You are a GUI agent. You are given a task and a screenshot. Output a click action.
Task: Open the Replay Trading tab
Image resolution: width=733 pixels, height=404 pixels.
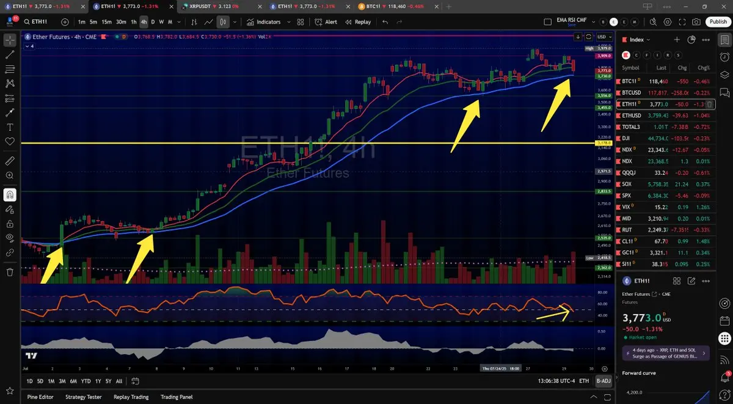click(x=131, y=397)
